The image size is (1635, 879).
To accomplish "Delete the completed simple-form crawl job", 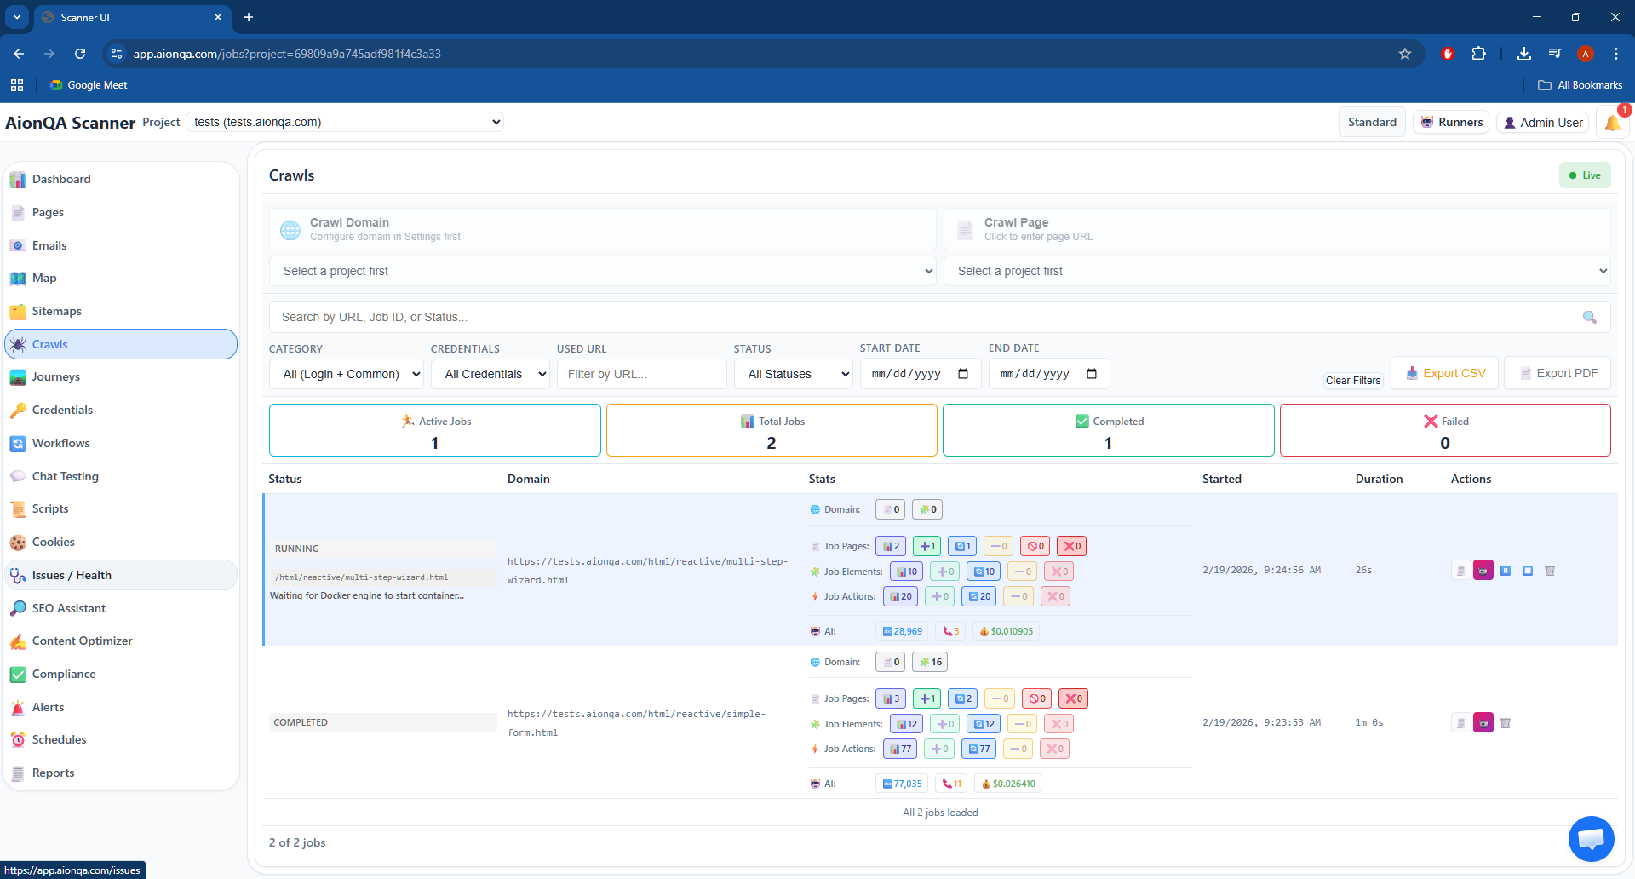I will [x=1506, y=723].
